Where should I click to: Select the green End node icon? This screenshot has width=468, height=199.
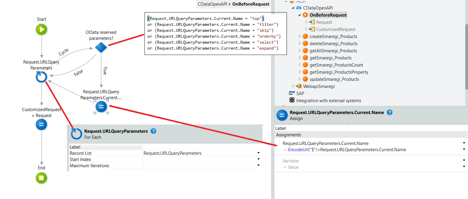coord(41,178)
